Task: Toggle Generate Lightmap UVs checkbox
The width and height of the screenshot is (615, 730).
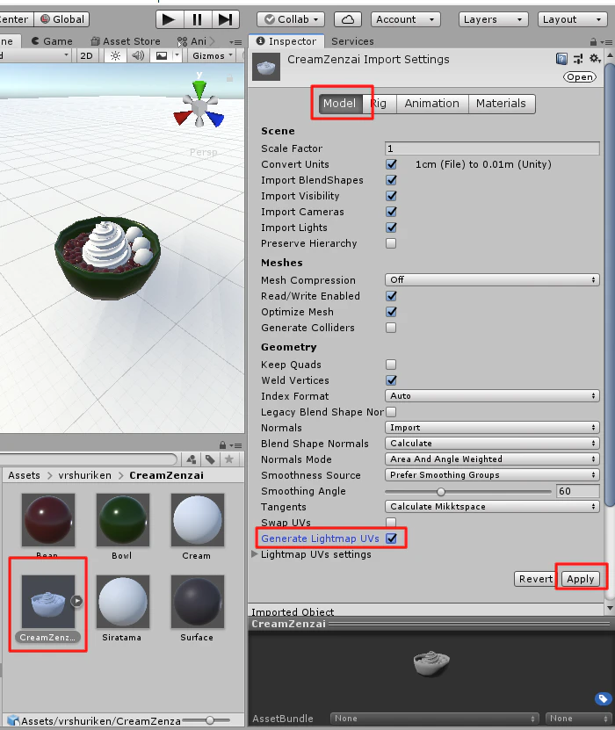Action: (391, 538)
